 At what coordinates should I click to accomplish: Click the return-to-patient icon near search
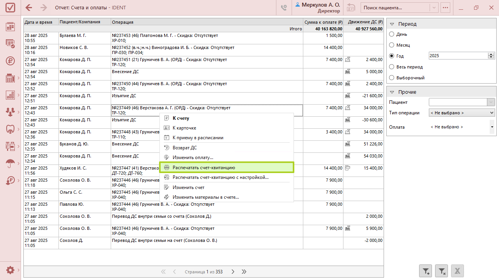[x=351, y=7]
